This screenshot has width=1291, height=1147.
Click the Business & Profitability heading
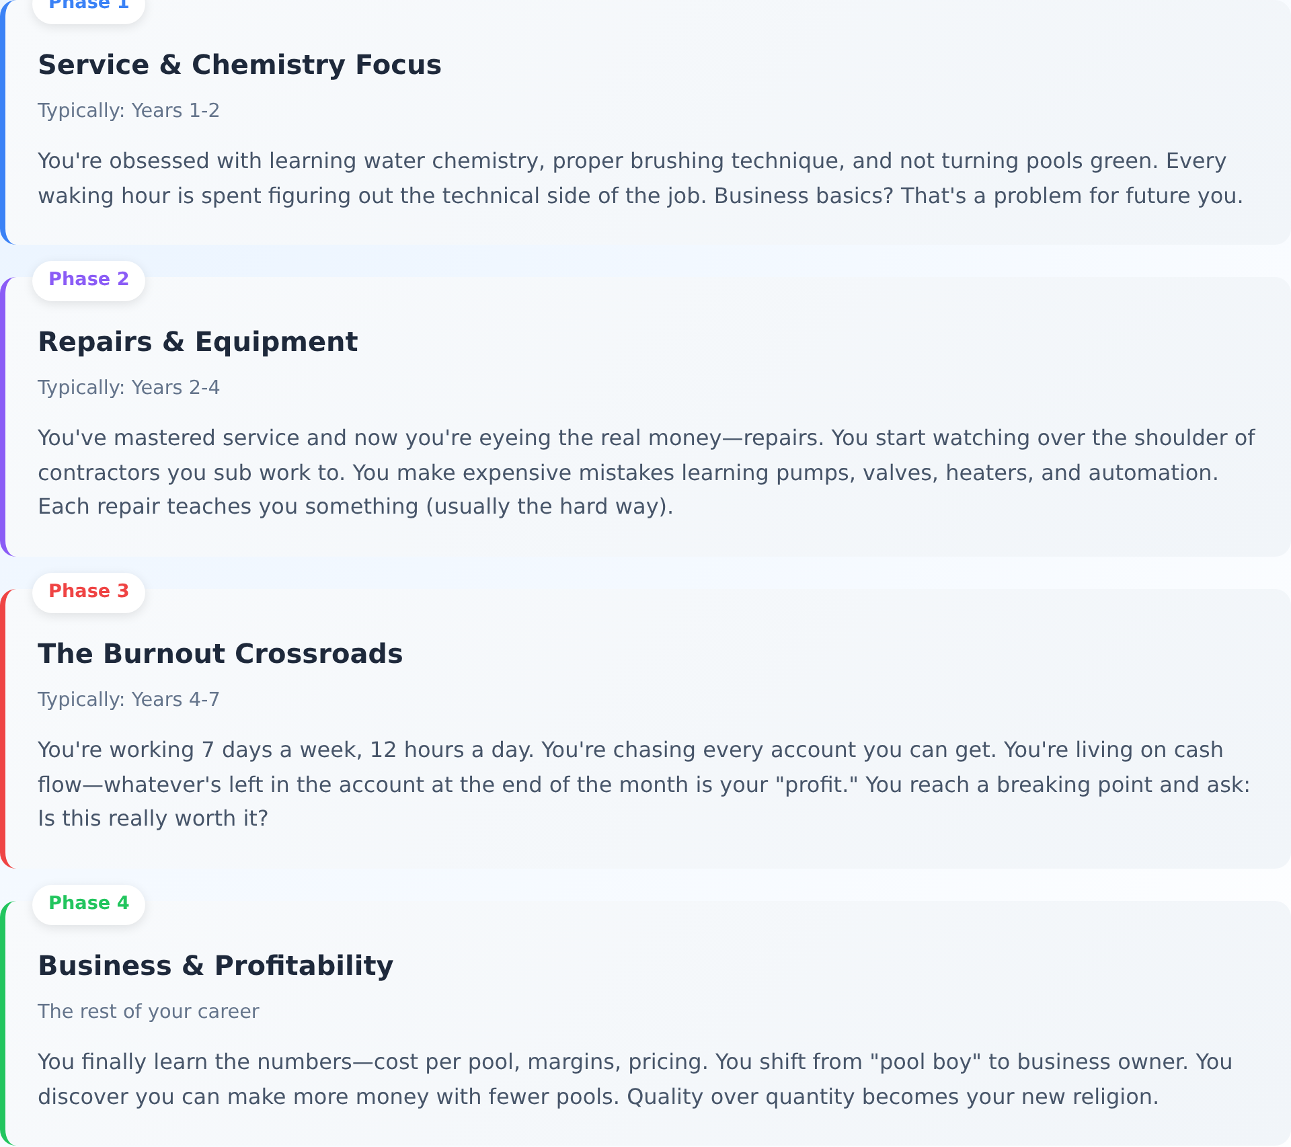click(215, 966)
